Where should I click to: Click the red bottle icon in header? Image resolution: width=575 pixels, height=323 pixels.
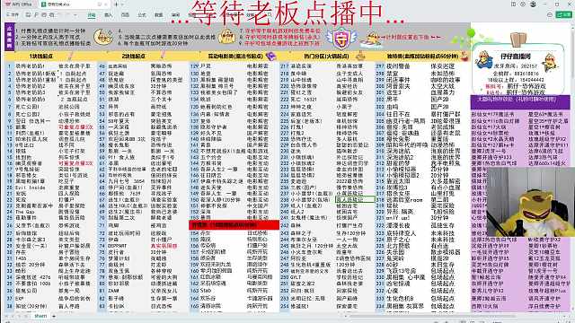coord(464,57)
